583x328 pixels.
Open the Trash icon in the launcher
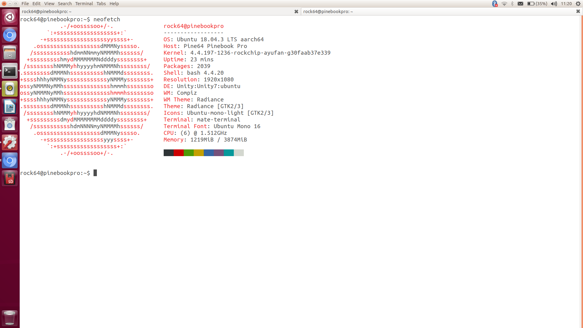[10, 318]
